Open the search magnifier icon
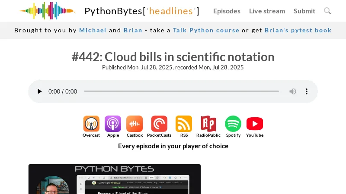Viewport: 346px width, 194px height. pyautogui.click(x=327, y=11)
